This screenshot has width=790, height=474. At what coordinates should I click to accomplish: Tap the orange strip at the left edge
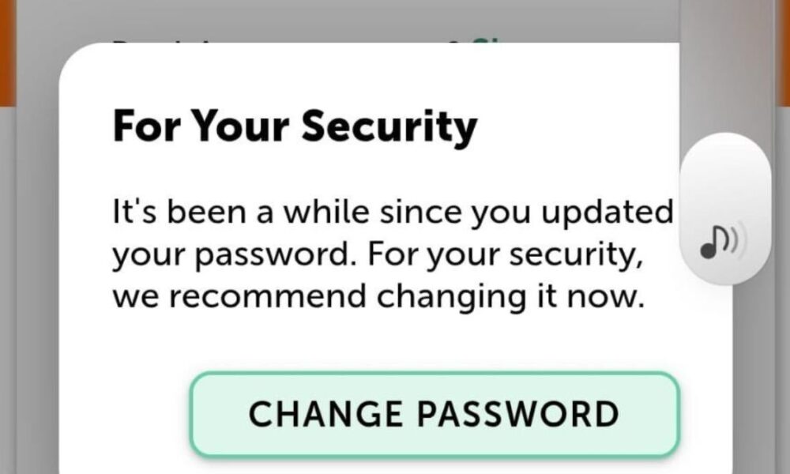(7, 55)
